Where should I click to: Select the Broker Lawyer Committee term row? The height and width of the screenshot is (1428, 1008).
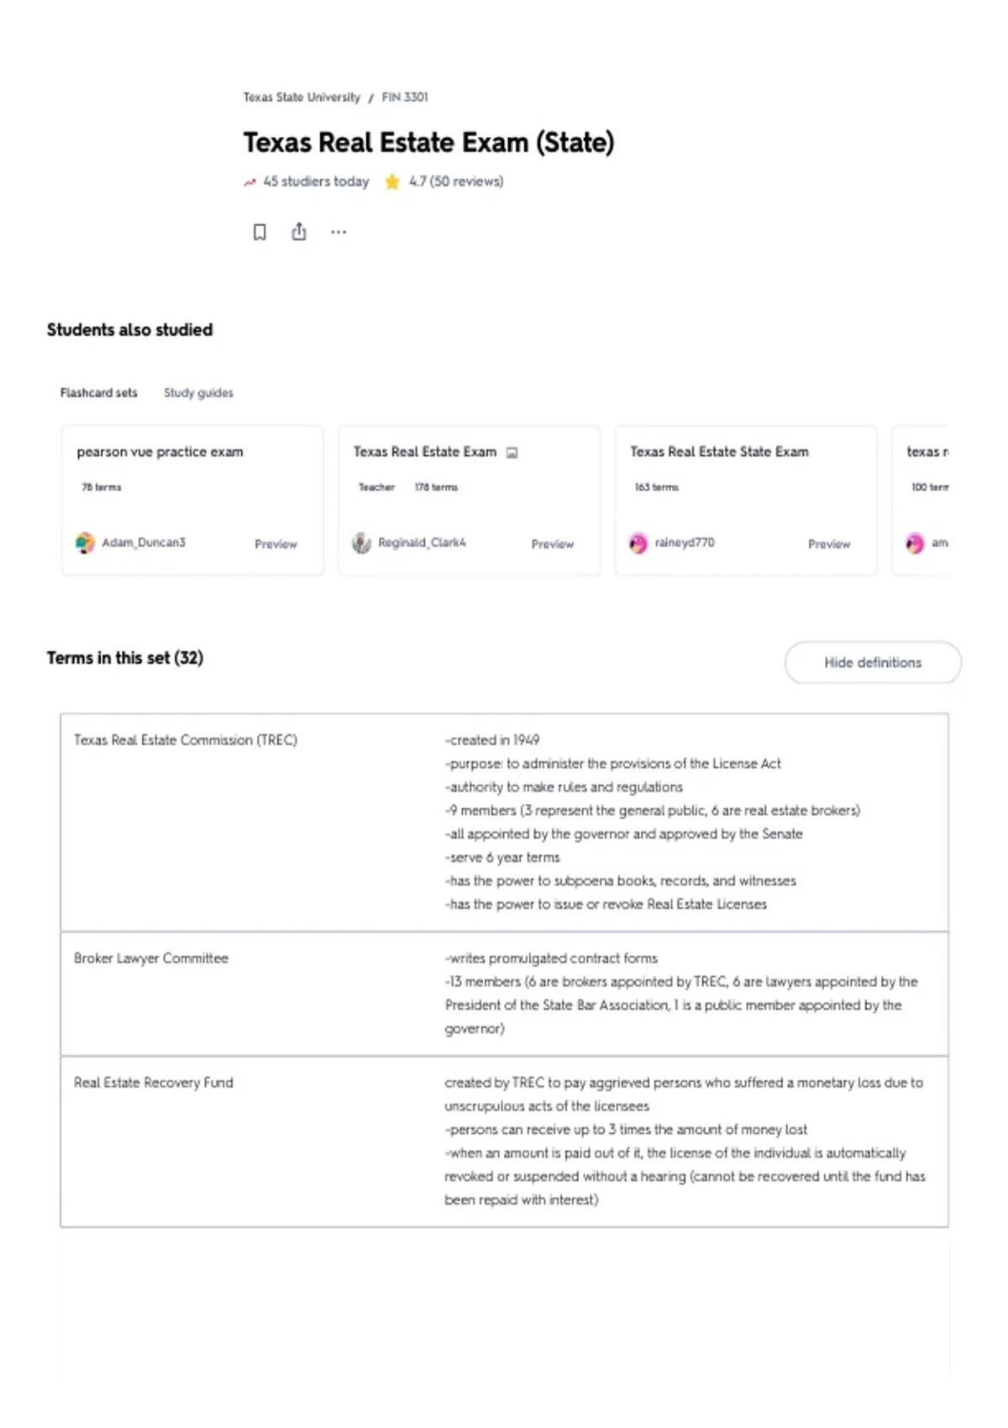click(x=504, y=994)
